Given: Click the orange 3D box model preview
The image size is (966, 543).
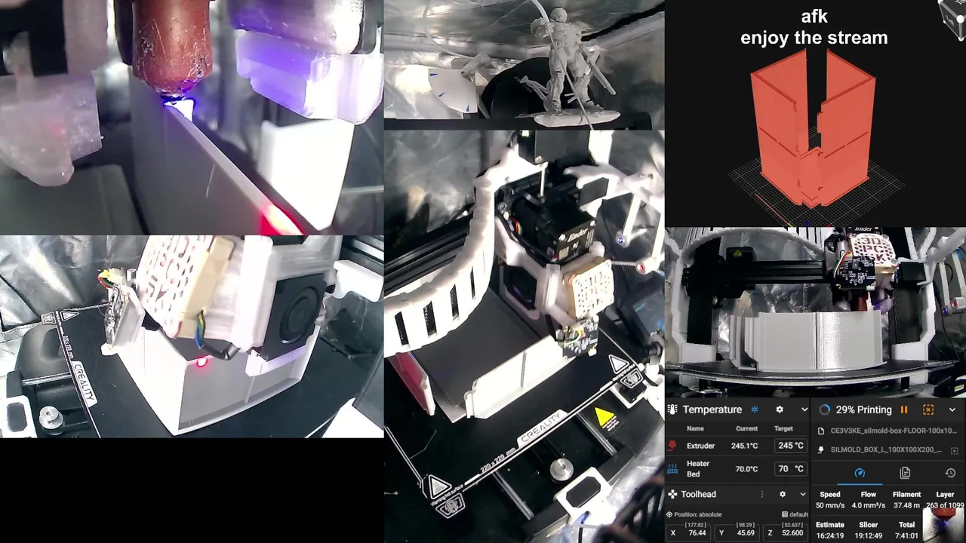Looking at the screenshot, I should click(x=814, y=128).
